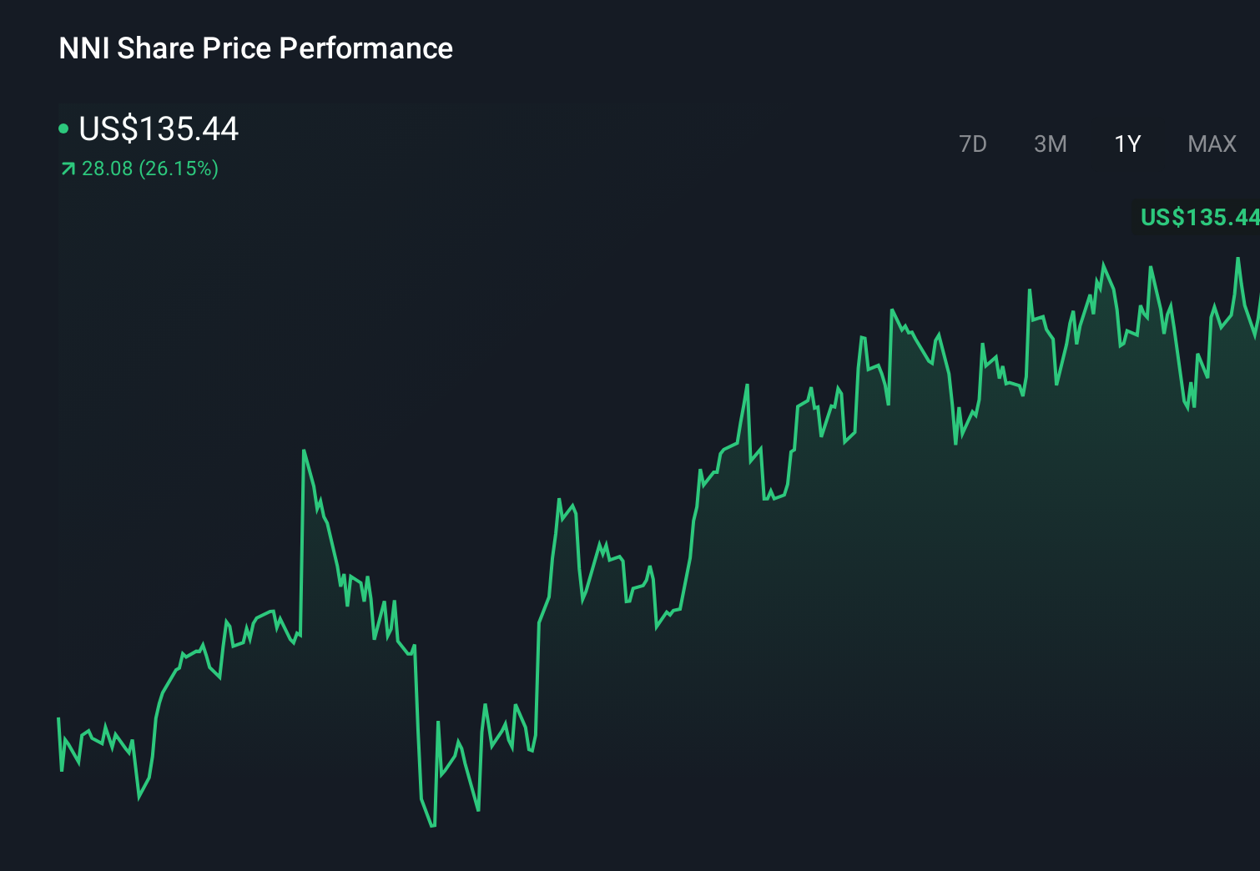Viewport: 1260px width, 871px height.
Task: Click the US$135.44 current price label
Action: pos(159,129)
